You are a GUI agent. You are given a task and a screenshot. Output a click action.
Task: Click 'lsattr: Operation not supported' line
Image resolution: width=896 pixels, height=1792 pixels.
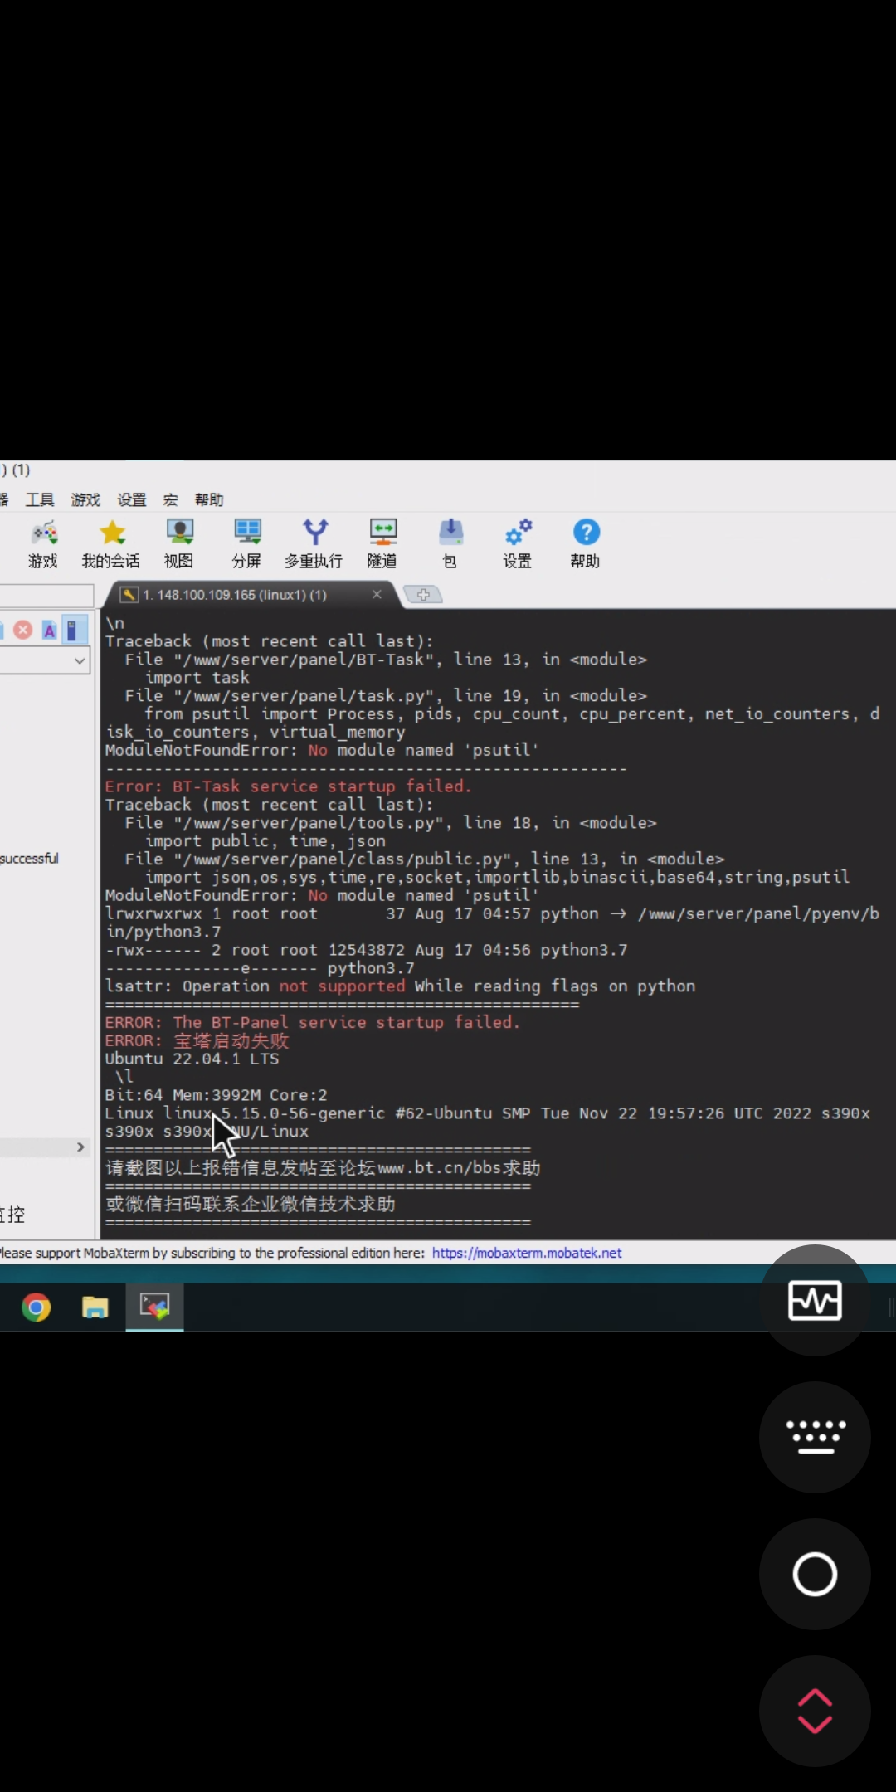click(400, 986)
